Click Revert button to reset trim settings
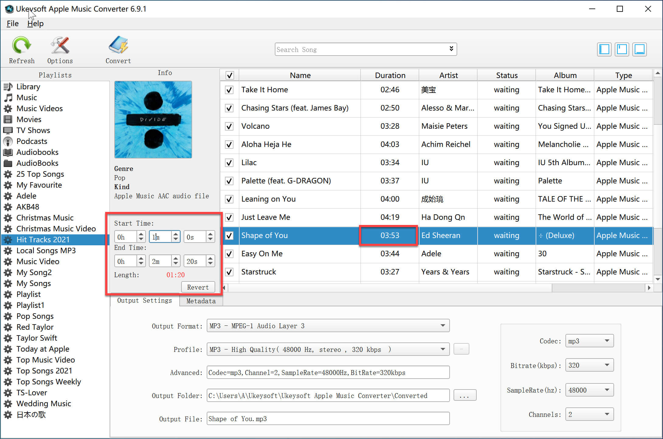Screen dimensions: 663x439 coord(198,287)
